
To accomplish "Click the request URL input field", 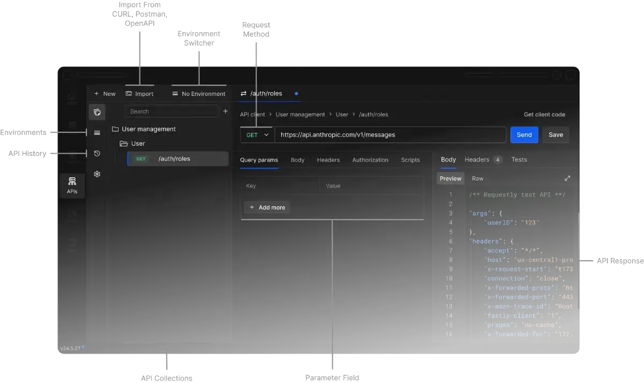I will coord(390,135).
